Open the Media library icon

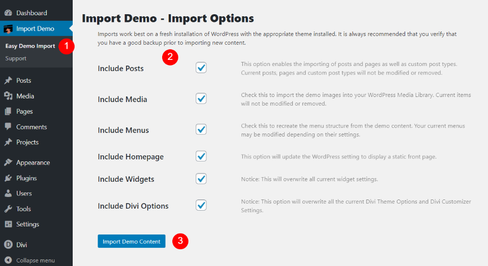click(x=8, y=96)
